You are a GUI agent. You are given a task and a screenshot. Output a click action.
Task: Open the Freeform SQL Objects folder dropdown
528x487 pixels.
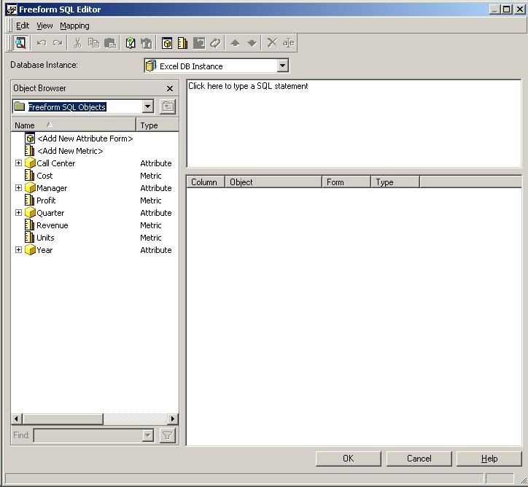[x=147, y=107]
